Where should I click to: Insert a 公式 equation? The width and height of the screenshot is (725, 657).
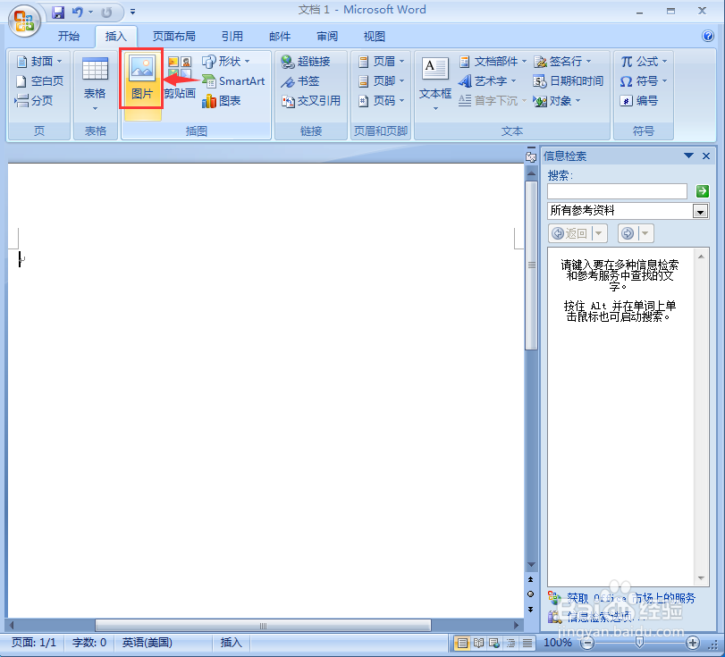[643, 61]
